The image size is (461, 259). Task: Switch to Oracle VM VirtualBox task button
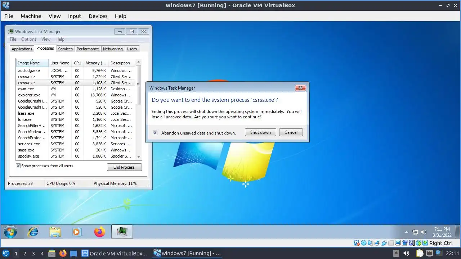point(115,253)
